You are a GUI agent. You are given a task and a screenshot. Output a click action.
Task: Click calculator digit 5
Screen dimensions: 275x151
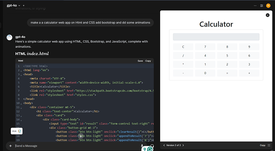tap(227, 56)
